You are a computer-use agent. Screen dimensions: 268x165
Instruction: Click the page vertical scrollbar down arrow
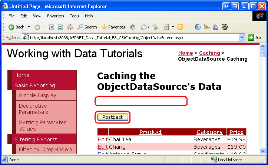263,151
